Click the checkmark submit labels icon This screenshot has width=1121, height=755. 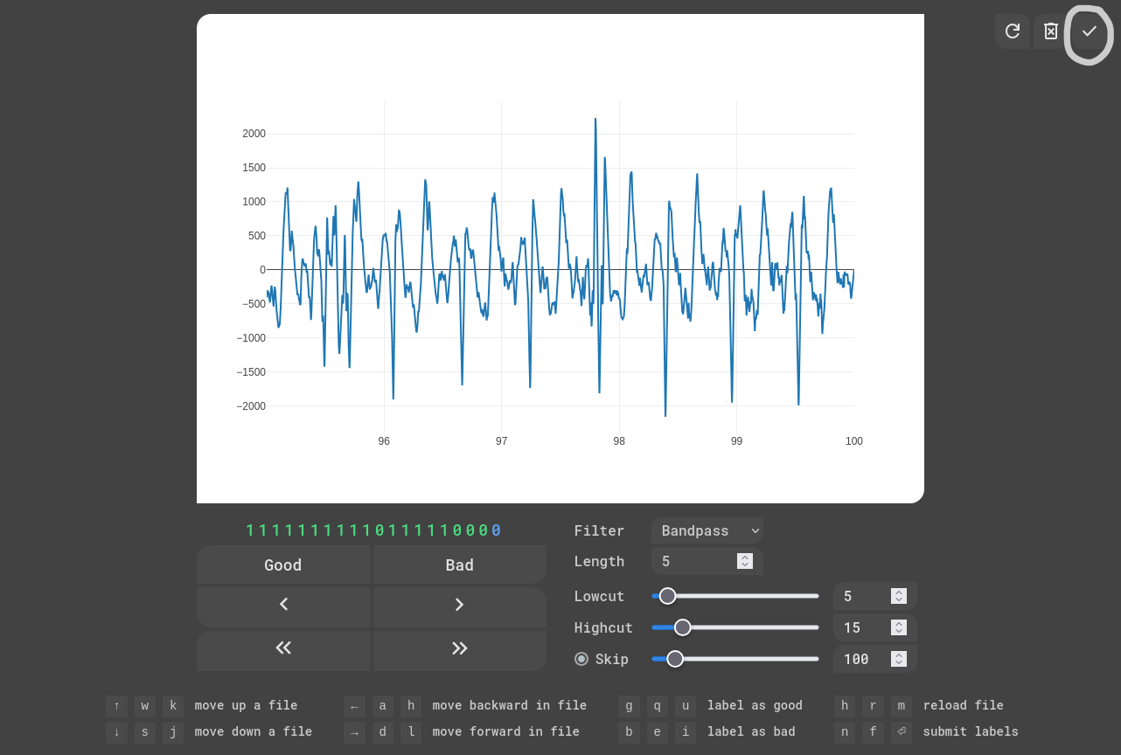pos(1089,31)
